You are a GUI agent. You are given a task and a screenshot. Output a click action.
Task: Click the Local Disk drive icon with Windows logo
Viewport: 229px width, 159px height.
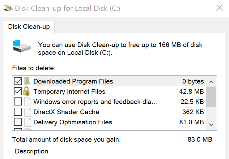click(22, 46)
